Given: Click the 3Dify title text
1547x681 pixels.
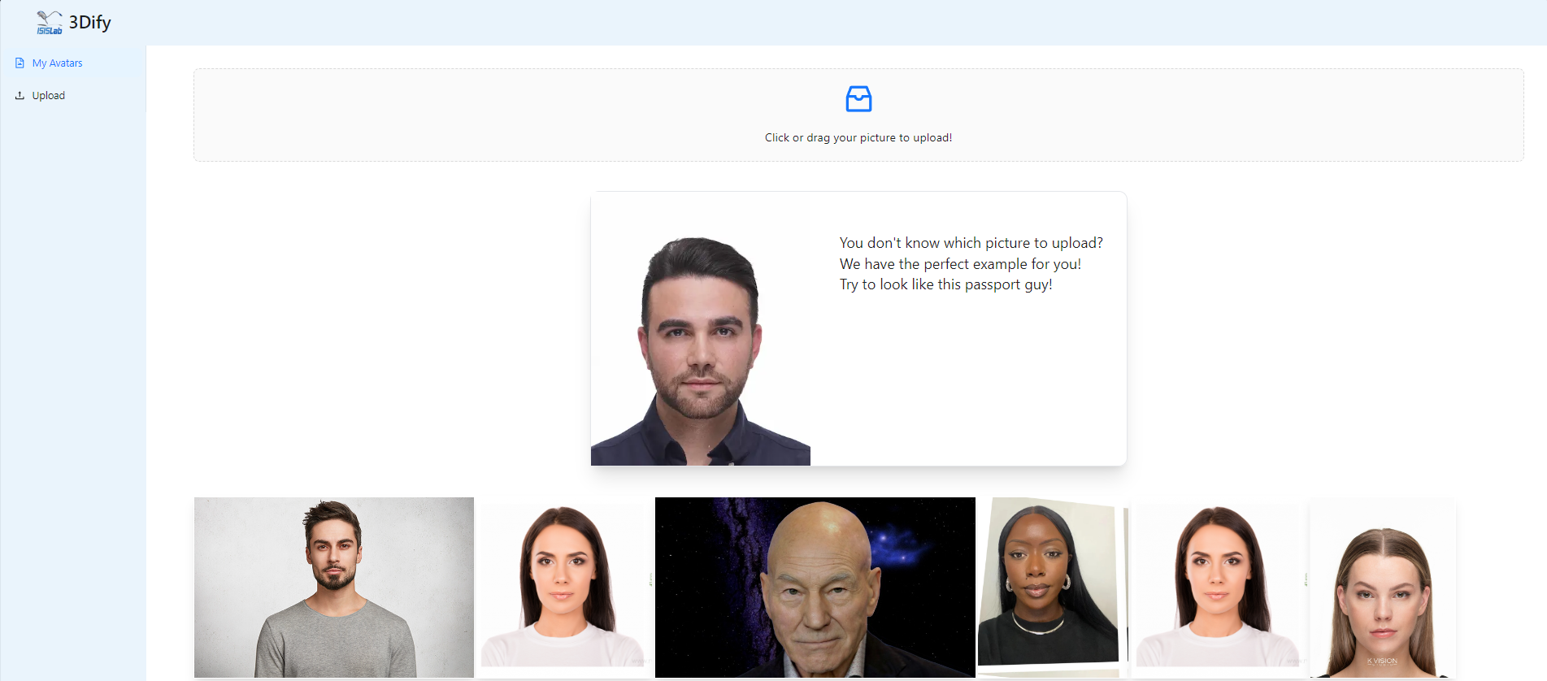Looking at the screenshot, I should pos(89,23).
